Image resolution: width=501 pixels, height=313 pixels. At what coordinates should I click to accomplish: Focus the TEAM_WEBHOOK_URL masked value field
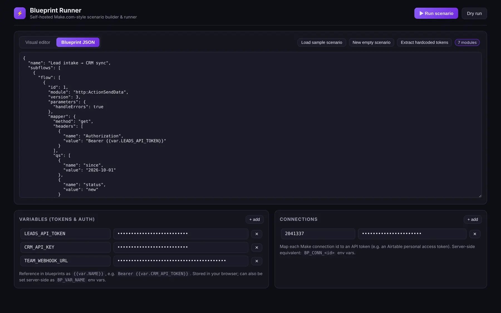181,261
